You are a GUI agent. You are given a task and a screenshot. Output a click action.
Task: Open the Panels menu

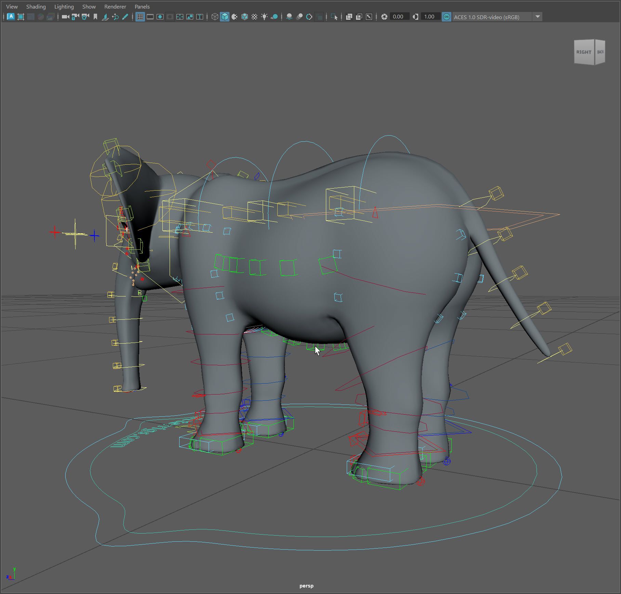click(x=142, y=6)
